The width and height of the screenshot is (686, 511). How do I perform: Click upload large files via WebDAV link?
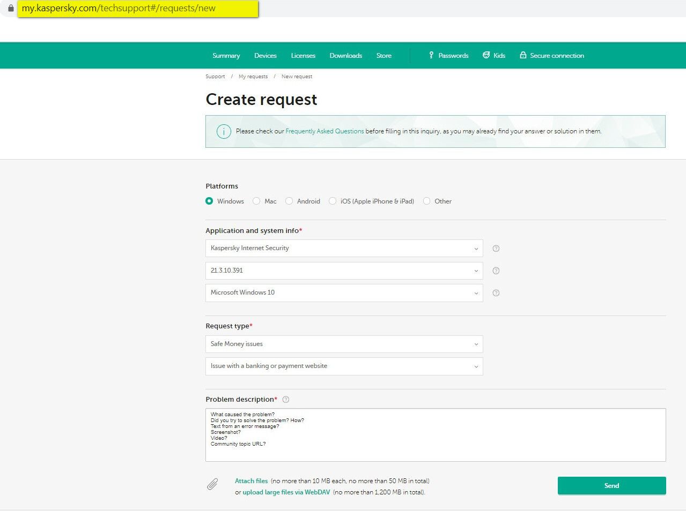pyautogui.click(x=286, y=492)
